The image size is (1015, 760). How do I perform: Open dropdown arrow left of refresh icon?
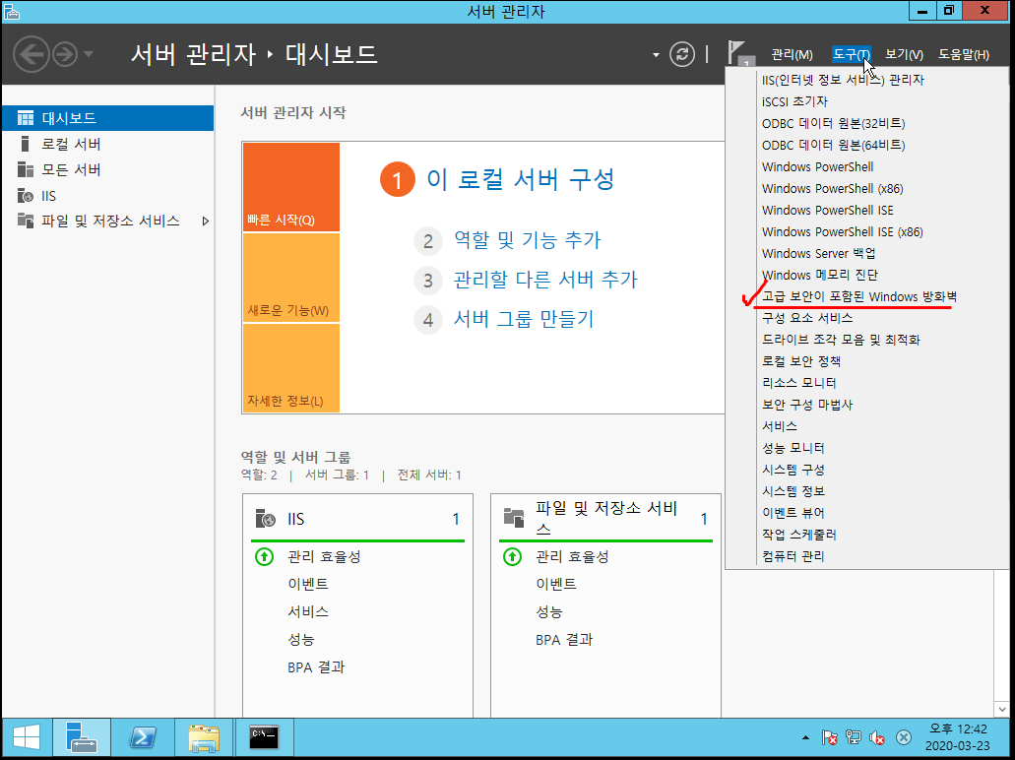click(656, 55)
